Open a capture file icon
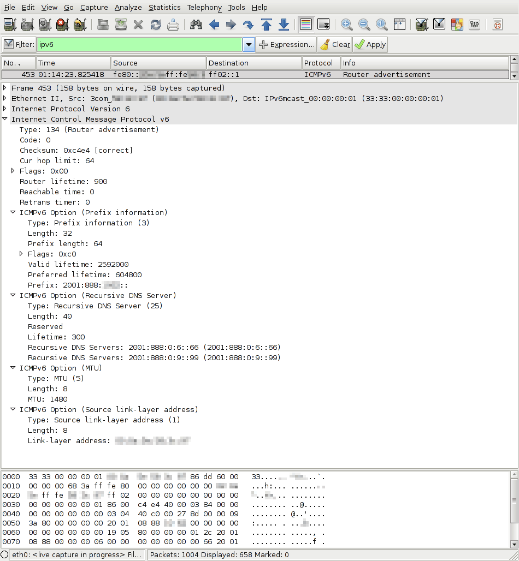This screenshot has height=561, width=519. [x=103, y=25]
